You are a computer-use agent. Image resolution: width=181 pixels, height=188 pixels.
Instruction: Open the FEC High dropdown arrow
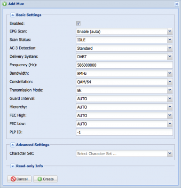pos(170,116)
